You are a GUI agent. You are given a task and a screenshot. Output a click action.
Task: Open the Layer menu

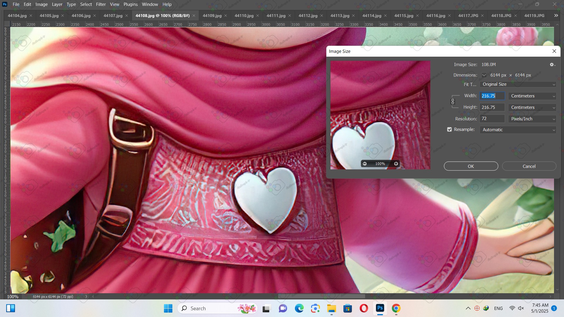pyautogui.click(x=57, y=4)
